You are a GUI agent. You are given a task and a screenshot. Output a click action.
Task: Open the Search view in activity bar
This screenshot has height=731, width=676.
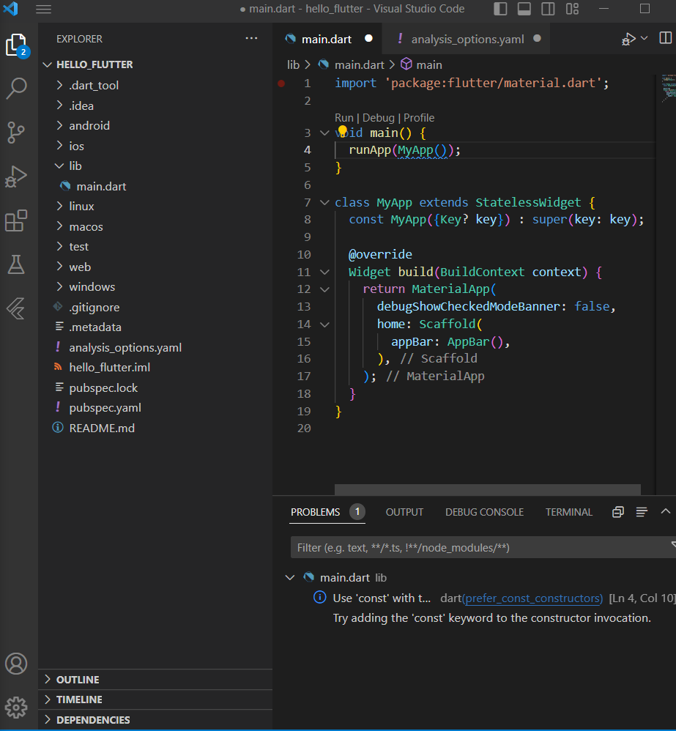(x=16, y=88)
